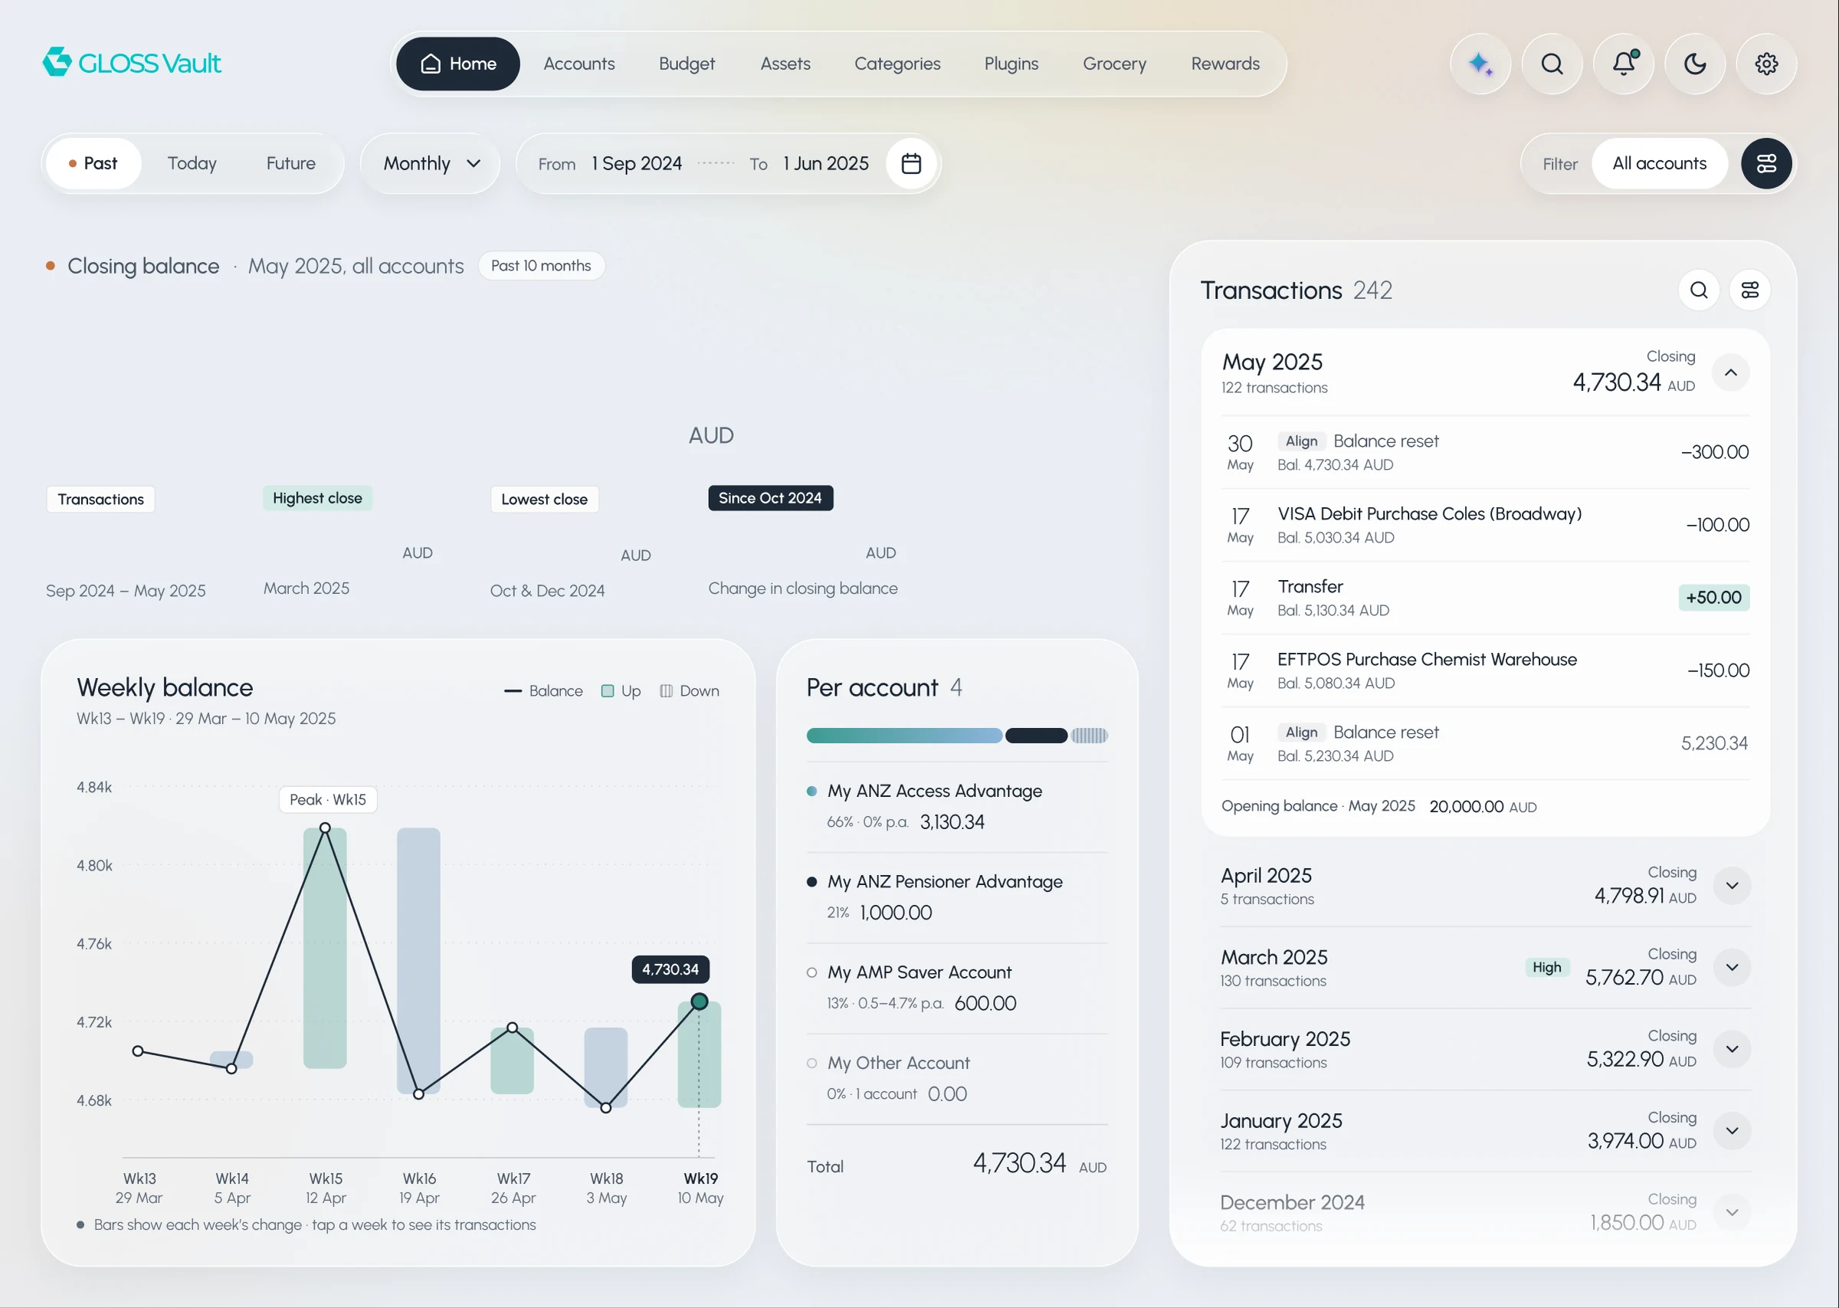1839x1308 pixels.
Task: Collapse the May 2025 transactions group
Action: pyautogui.click(x=1730, y=373)
